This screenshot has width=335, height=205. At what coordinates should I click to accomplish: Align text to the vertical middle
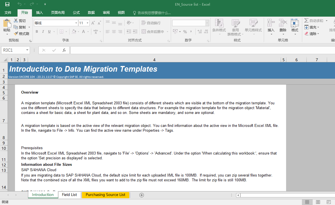coord(114,23)
